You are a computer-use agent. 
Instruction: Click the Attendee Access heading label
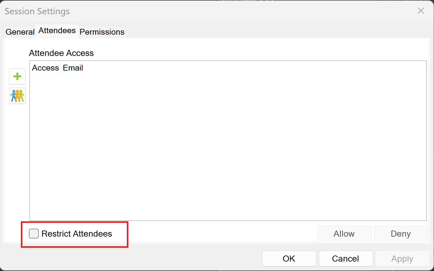[61, 53]
